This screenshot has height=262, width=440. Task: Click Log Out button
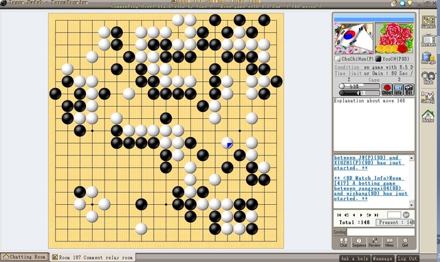pos(407,259)
